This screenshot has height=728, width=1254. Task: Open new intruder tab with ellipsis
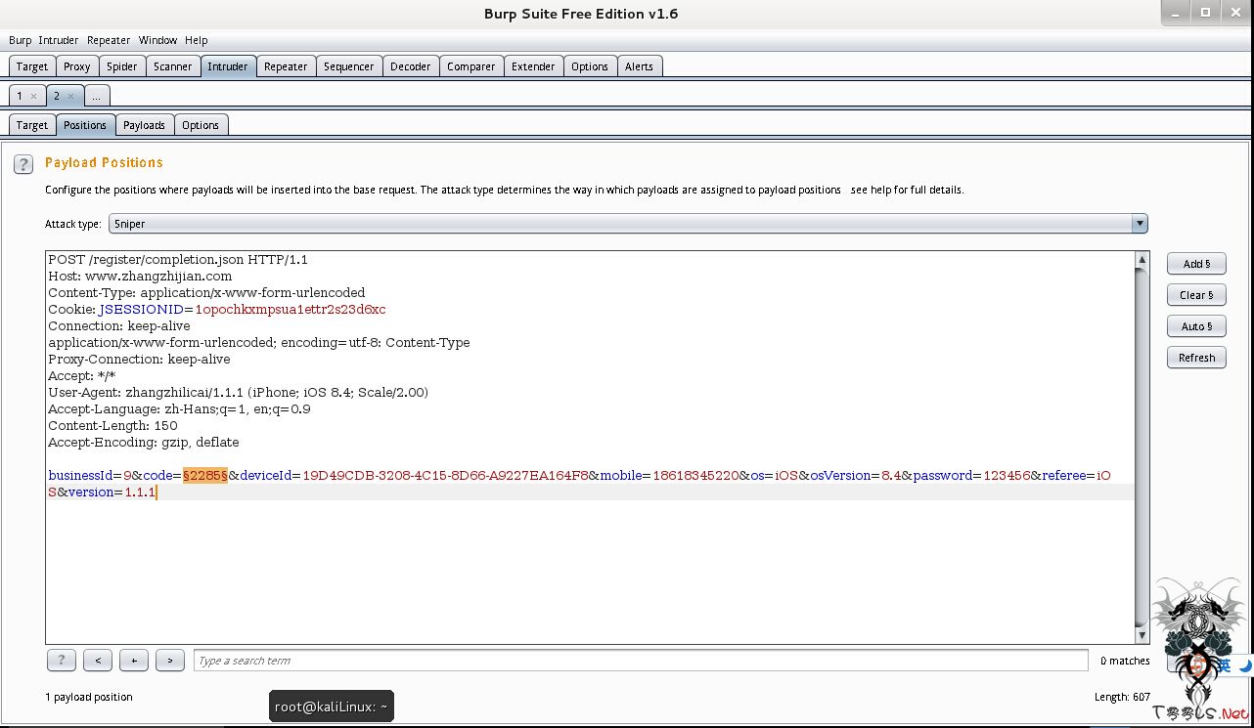pos(97,96)
